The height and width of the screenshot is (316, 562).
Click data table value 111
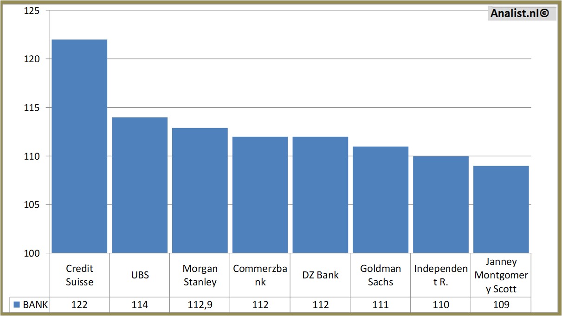click(x=381, y=305)
